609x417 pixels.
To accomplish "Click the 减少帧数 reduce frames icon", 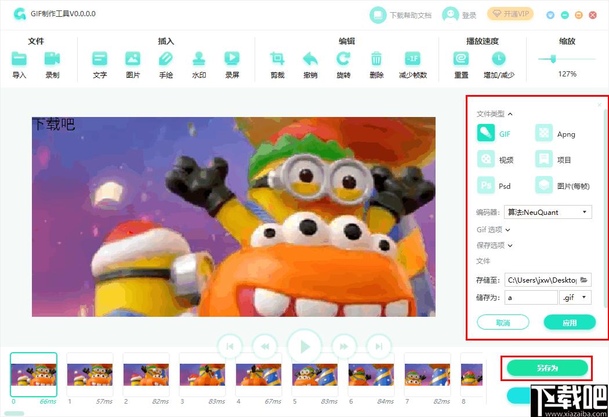I will point(412,59).
